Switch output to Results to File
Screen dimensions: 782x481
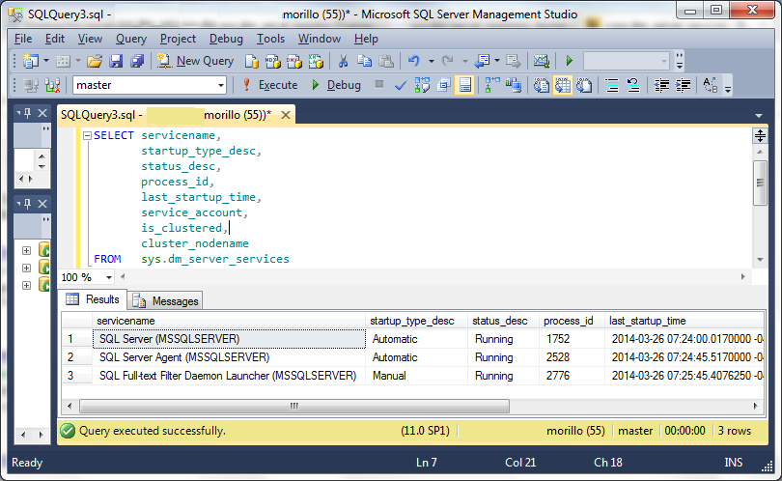584,85
